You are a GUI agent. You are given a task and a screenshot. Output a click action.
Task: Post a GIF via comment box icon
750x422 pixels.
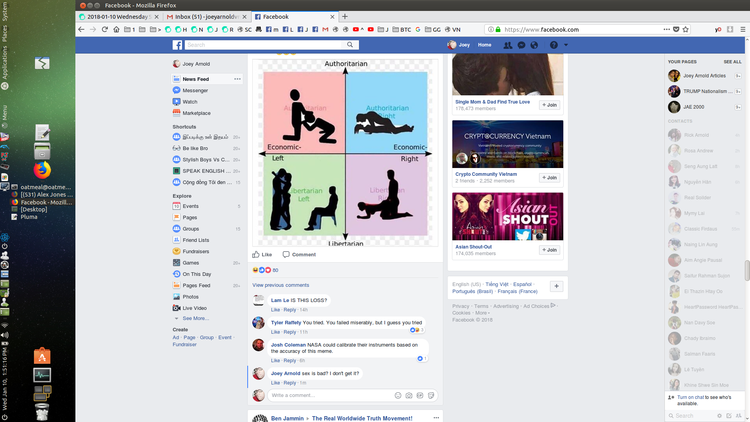pos(420,395)
